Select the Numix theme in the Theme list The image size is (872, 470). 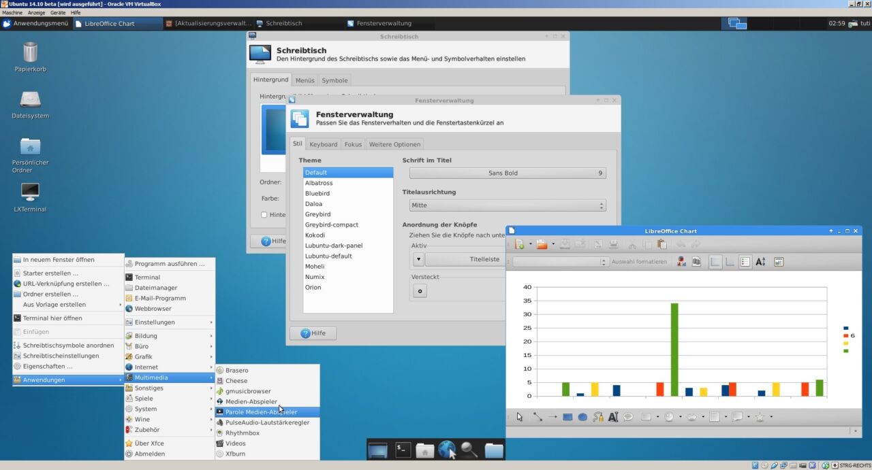(314, 276)
